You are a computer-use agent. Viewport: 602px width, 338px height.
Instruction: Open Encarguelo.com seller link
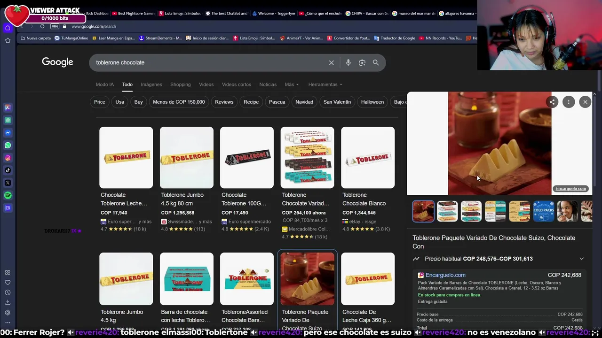(x=445, y=275)
